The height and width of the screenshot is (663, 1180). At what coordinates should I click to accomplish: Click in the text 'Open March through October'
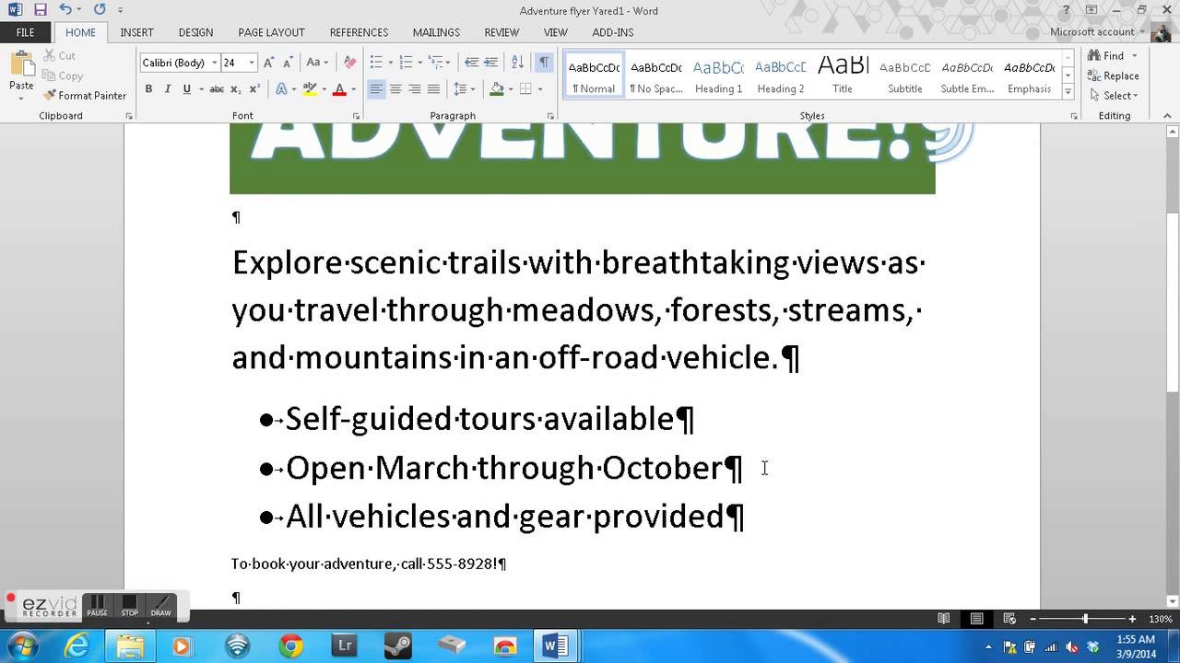(504, 468)
